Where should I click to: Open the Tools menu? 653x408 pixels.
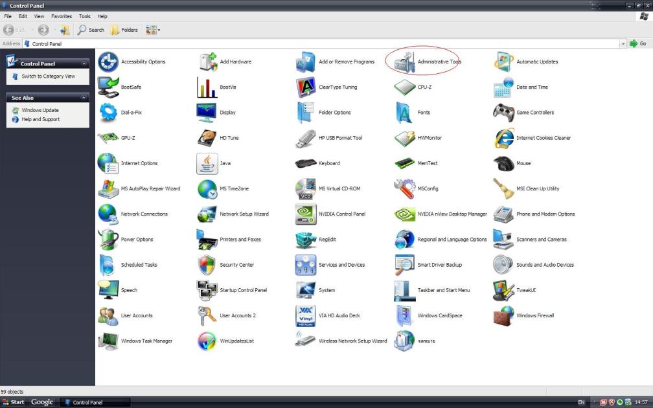[x=84, y=16]
